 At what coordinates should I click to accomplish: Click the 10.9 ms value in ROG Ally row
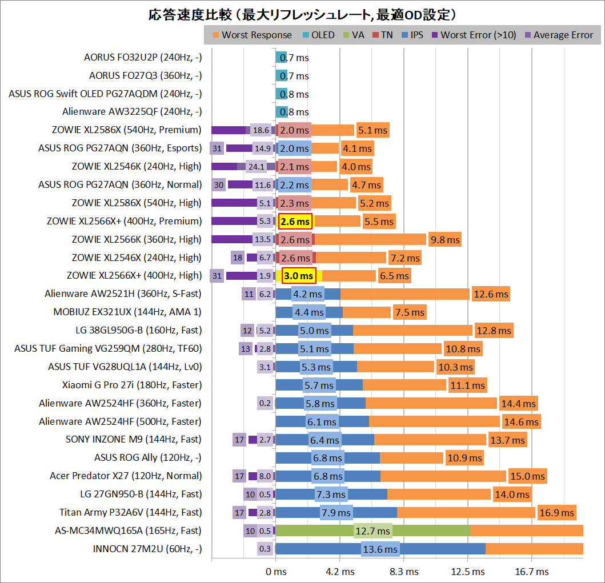pyautogui.click(x=464, y=459)
